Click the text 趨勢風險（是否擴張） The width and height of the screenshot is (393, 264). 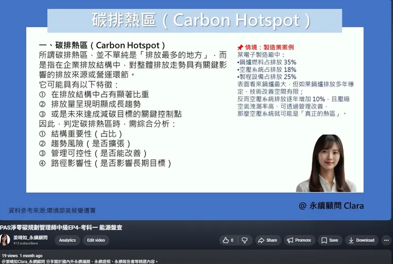pyautogui.click(x=91, y=143)
